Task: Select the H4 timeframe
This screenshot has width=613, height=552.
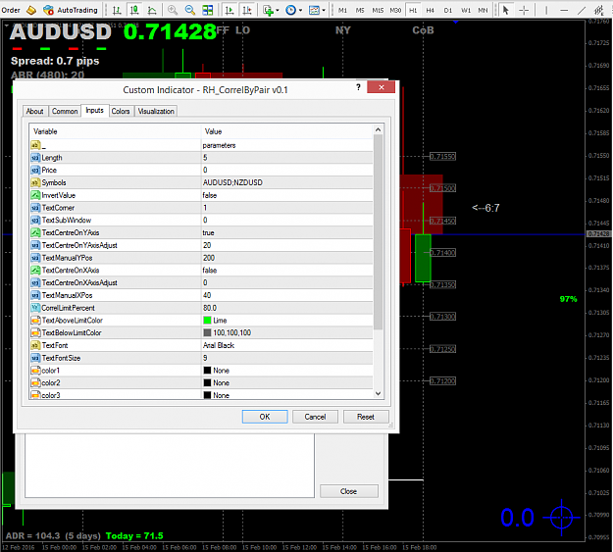Action: (430, 10)
